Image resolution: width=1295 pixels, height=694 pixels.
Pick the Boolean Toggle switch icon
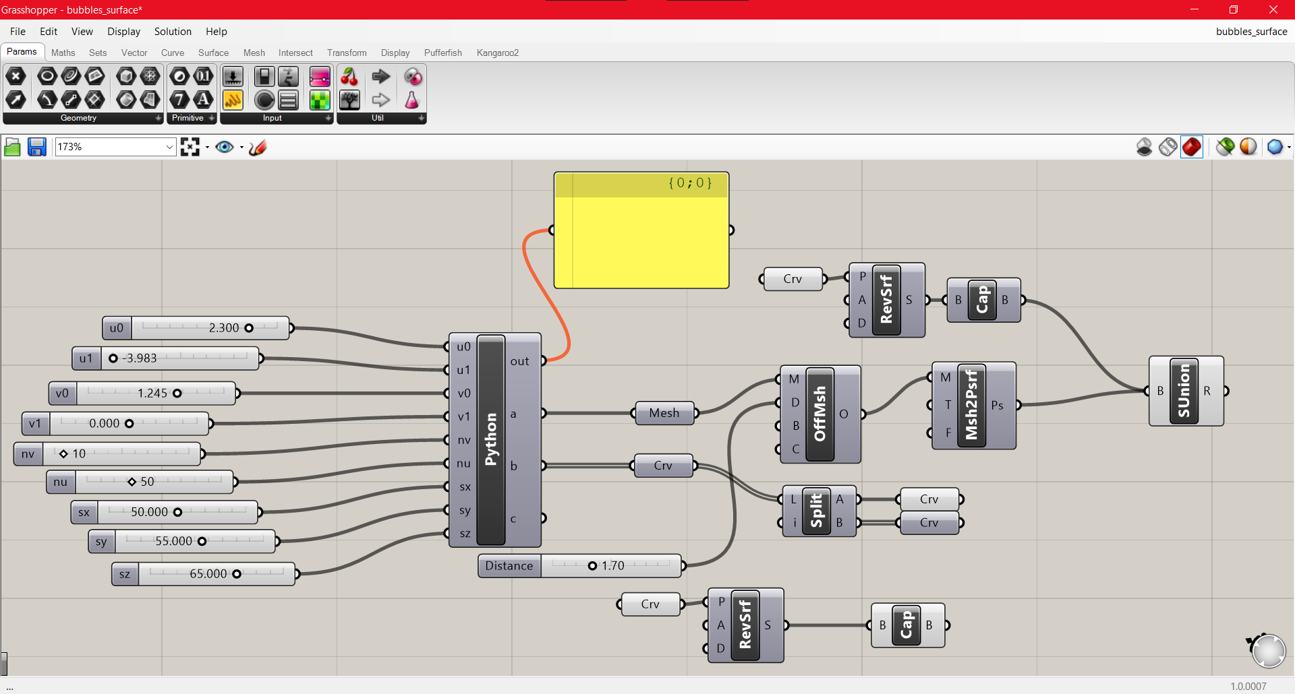(264, 76)
